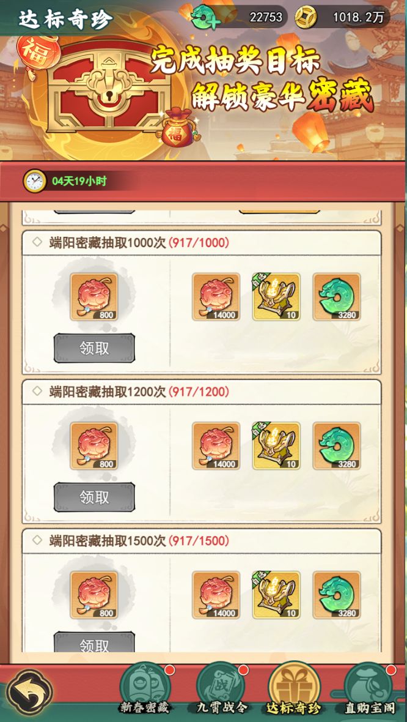Screen dimensions: 407x722
Task: Tap the golden helmet reward in 1000次 row
Action: click(276, 297)
